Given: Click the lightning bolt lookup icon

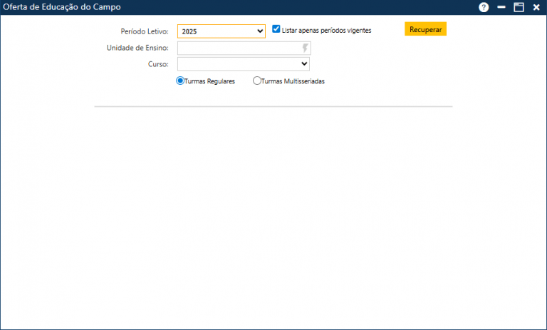Looking at the screenshot, I should (306, 48).
